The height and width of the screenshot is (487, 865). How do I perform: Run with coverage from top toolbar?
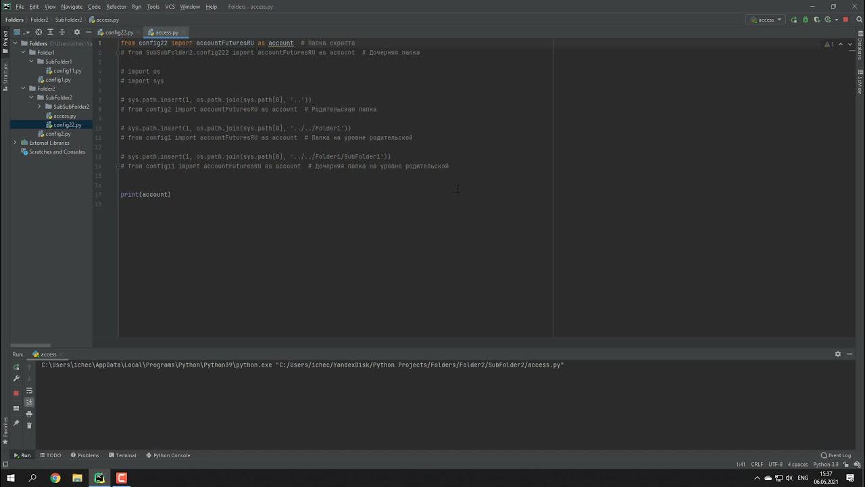click(x=816, y=20)
